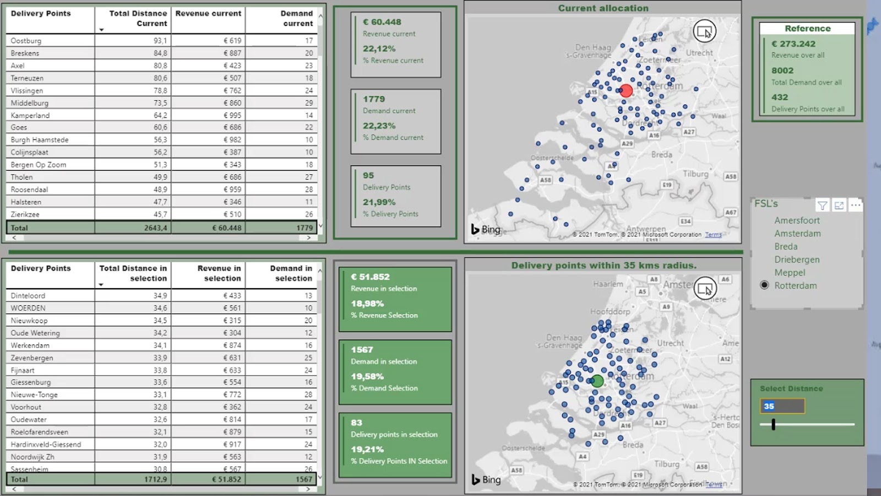The height and width of the screenshot is (496, 881).
Task: Select Breda in the FSL's slicer
Action: (x=786, y=247)
